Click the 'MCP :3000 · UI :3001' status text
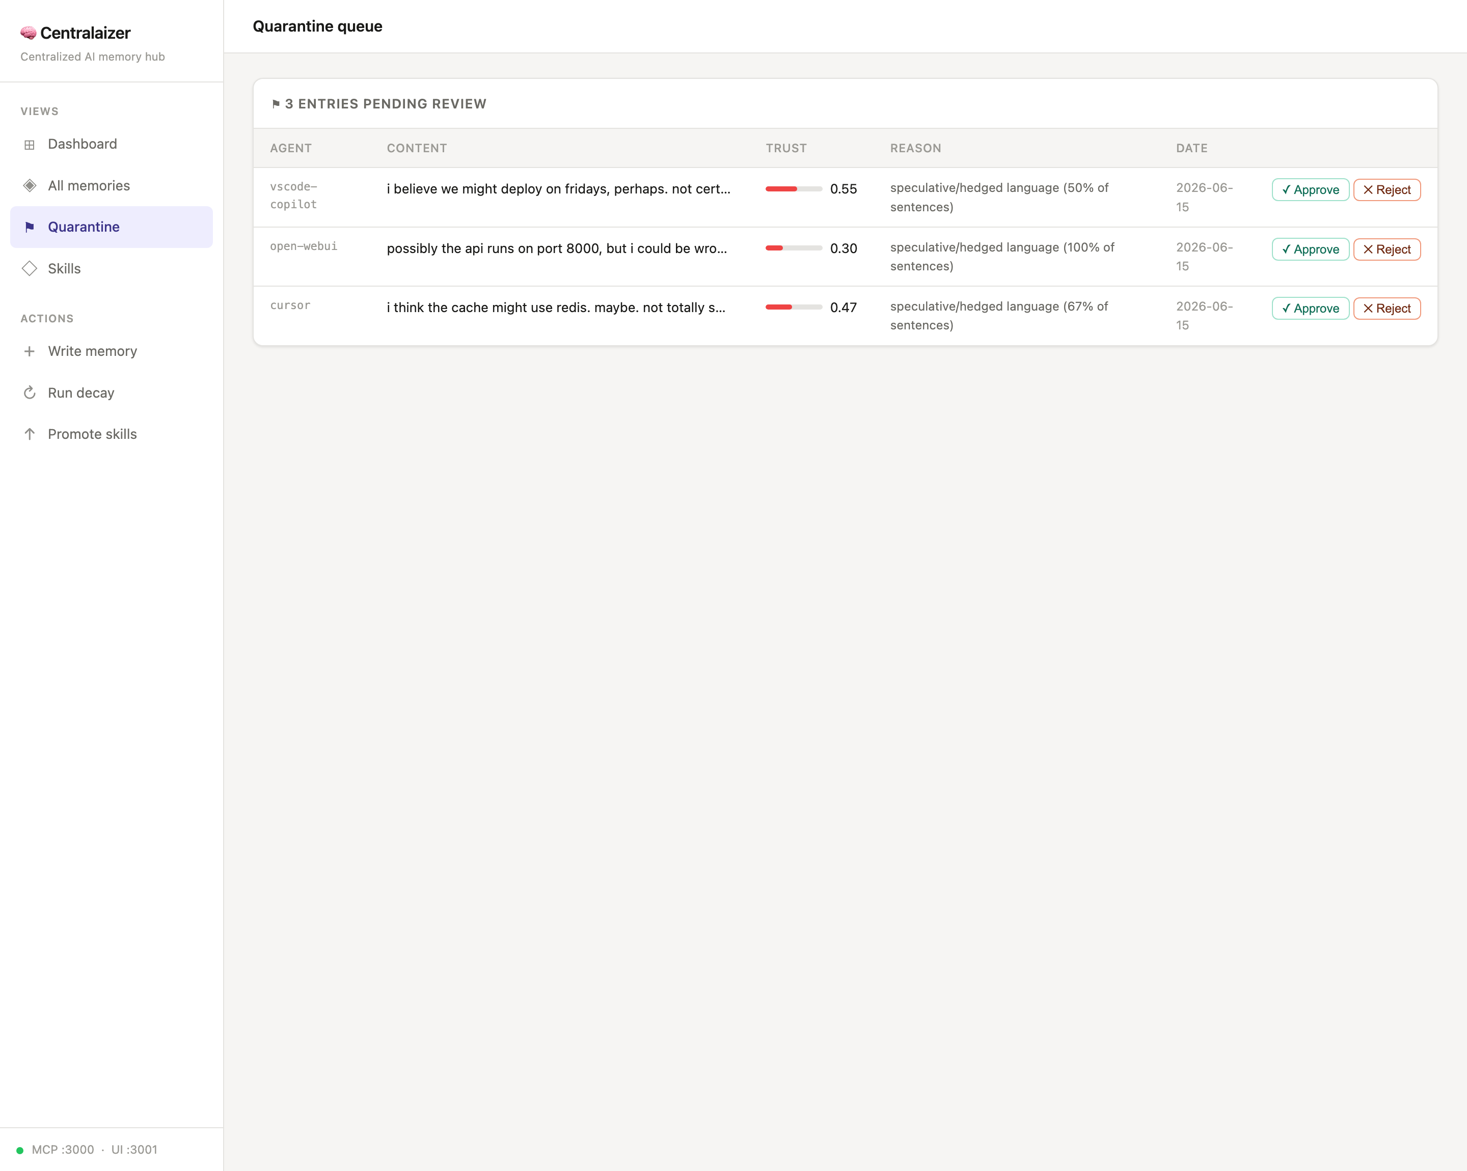 [x=94, y=1150]
